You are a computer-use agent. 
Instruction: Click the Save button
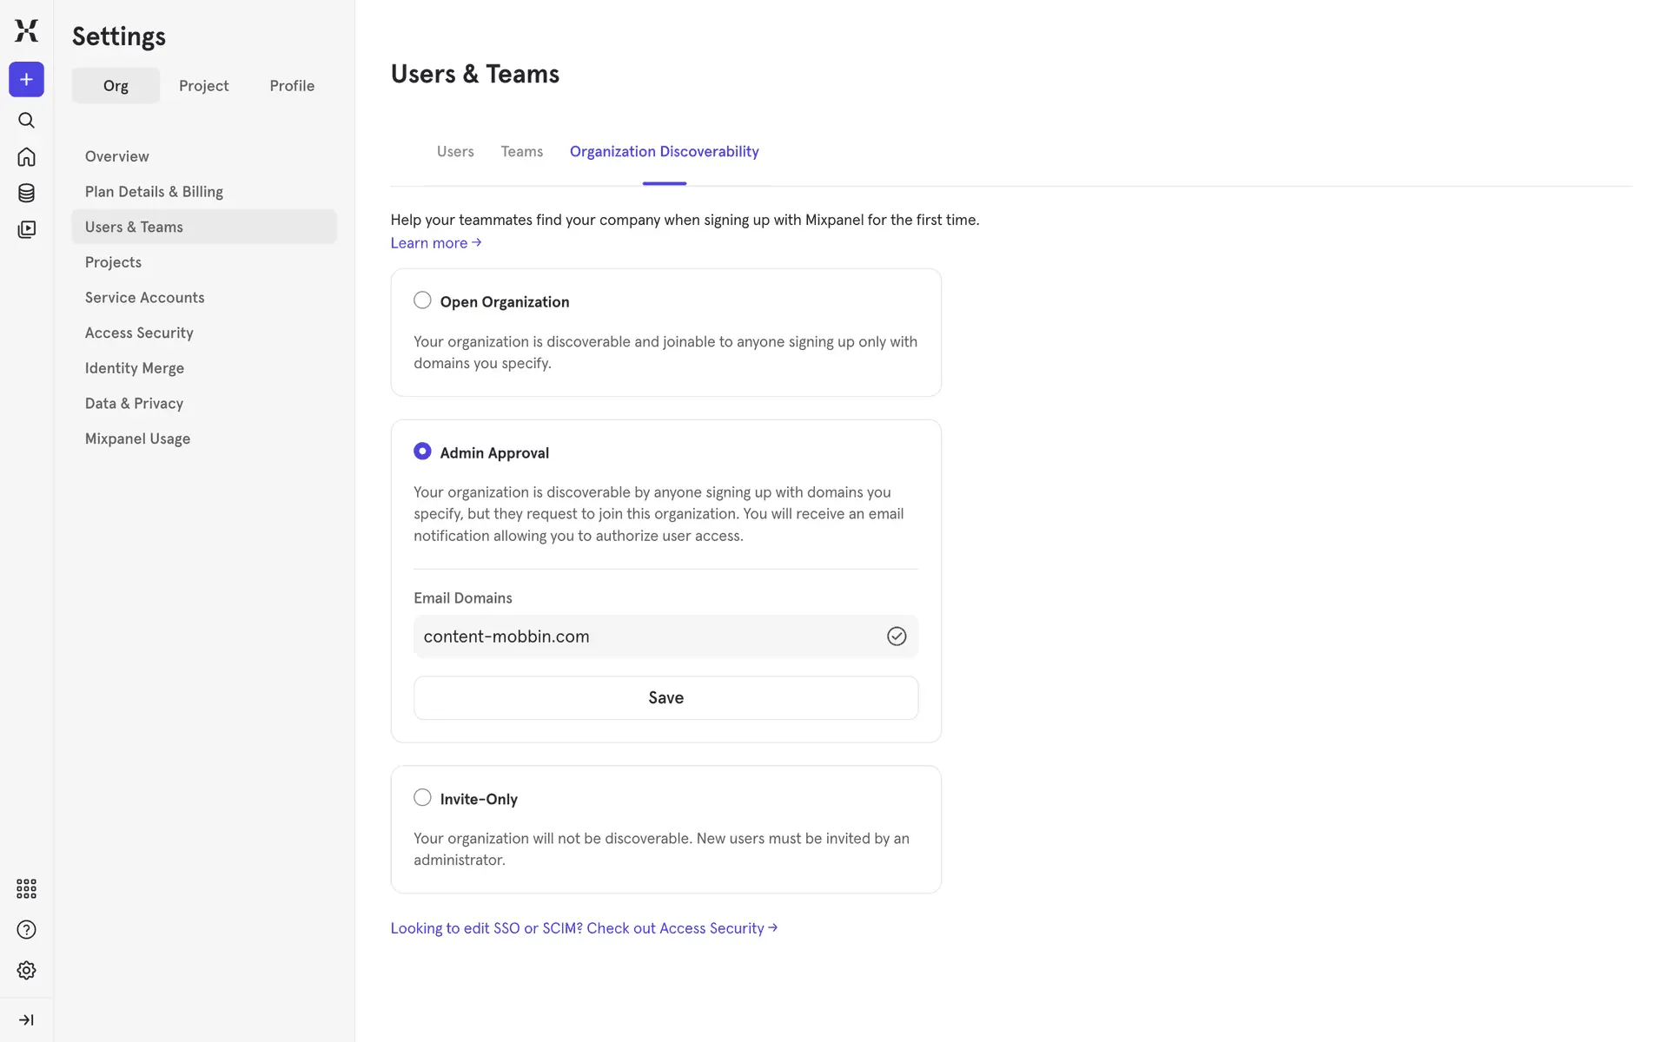pyautogui.click(x=665, y=697)
